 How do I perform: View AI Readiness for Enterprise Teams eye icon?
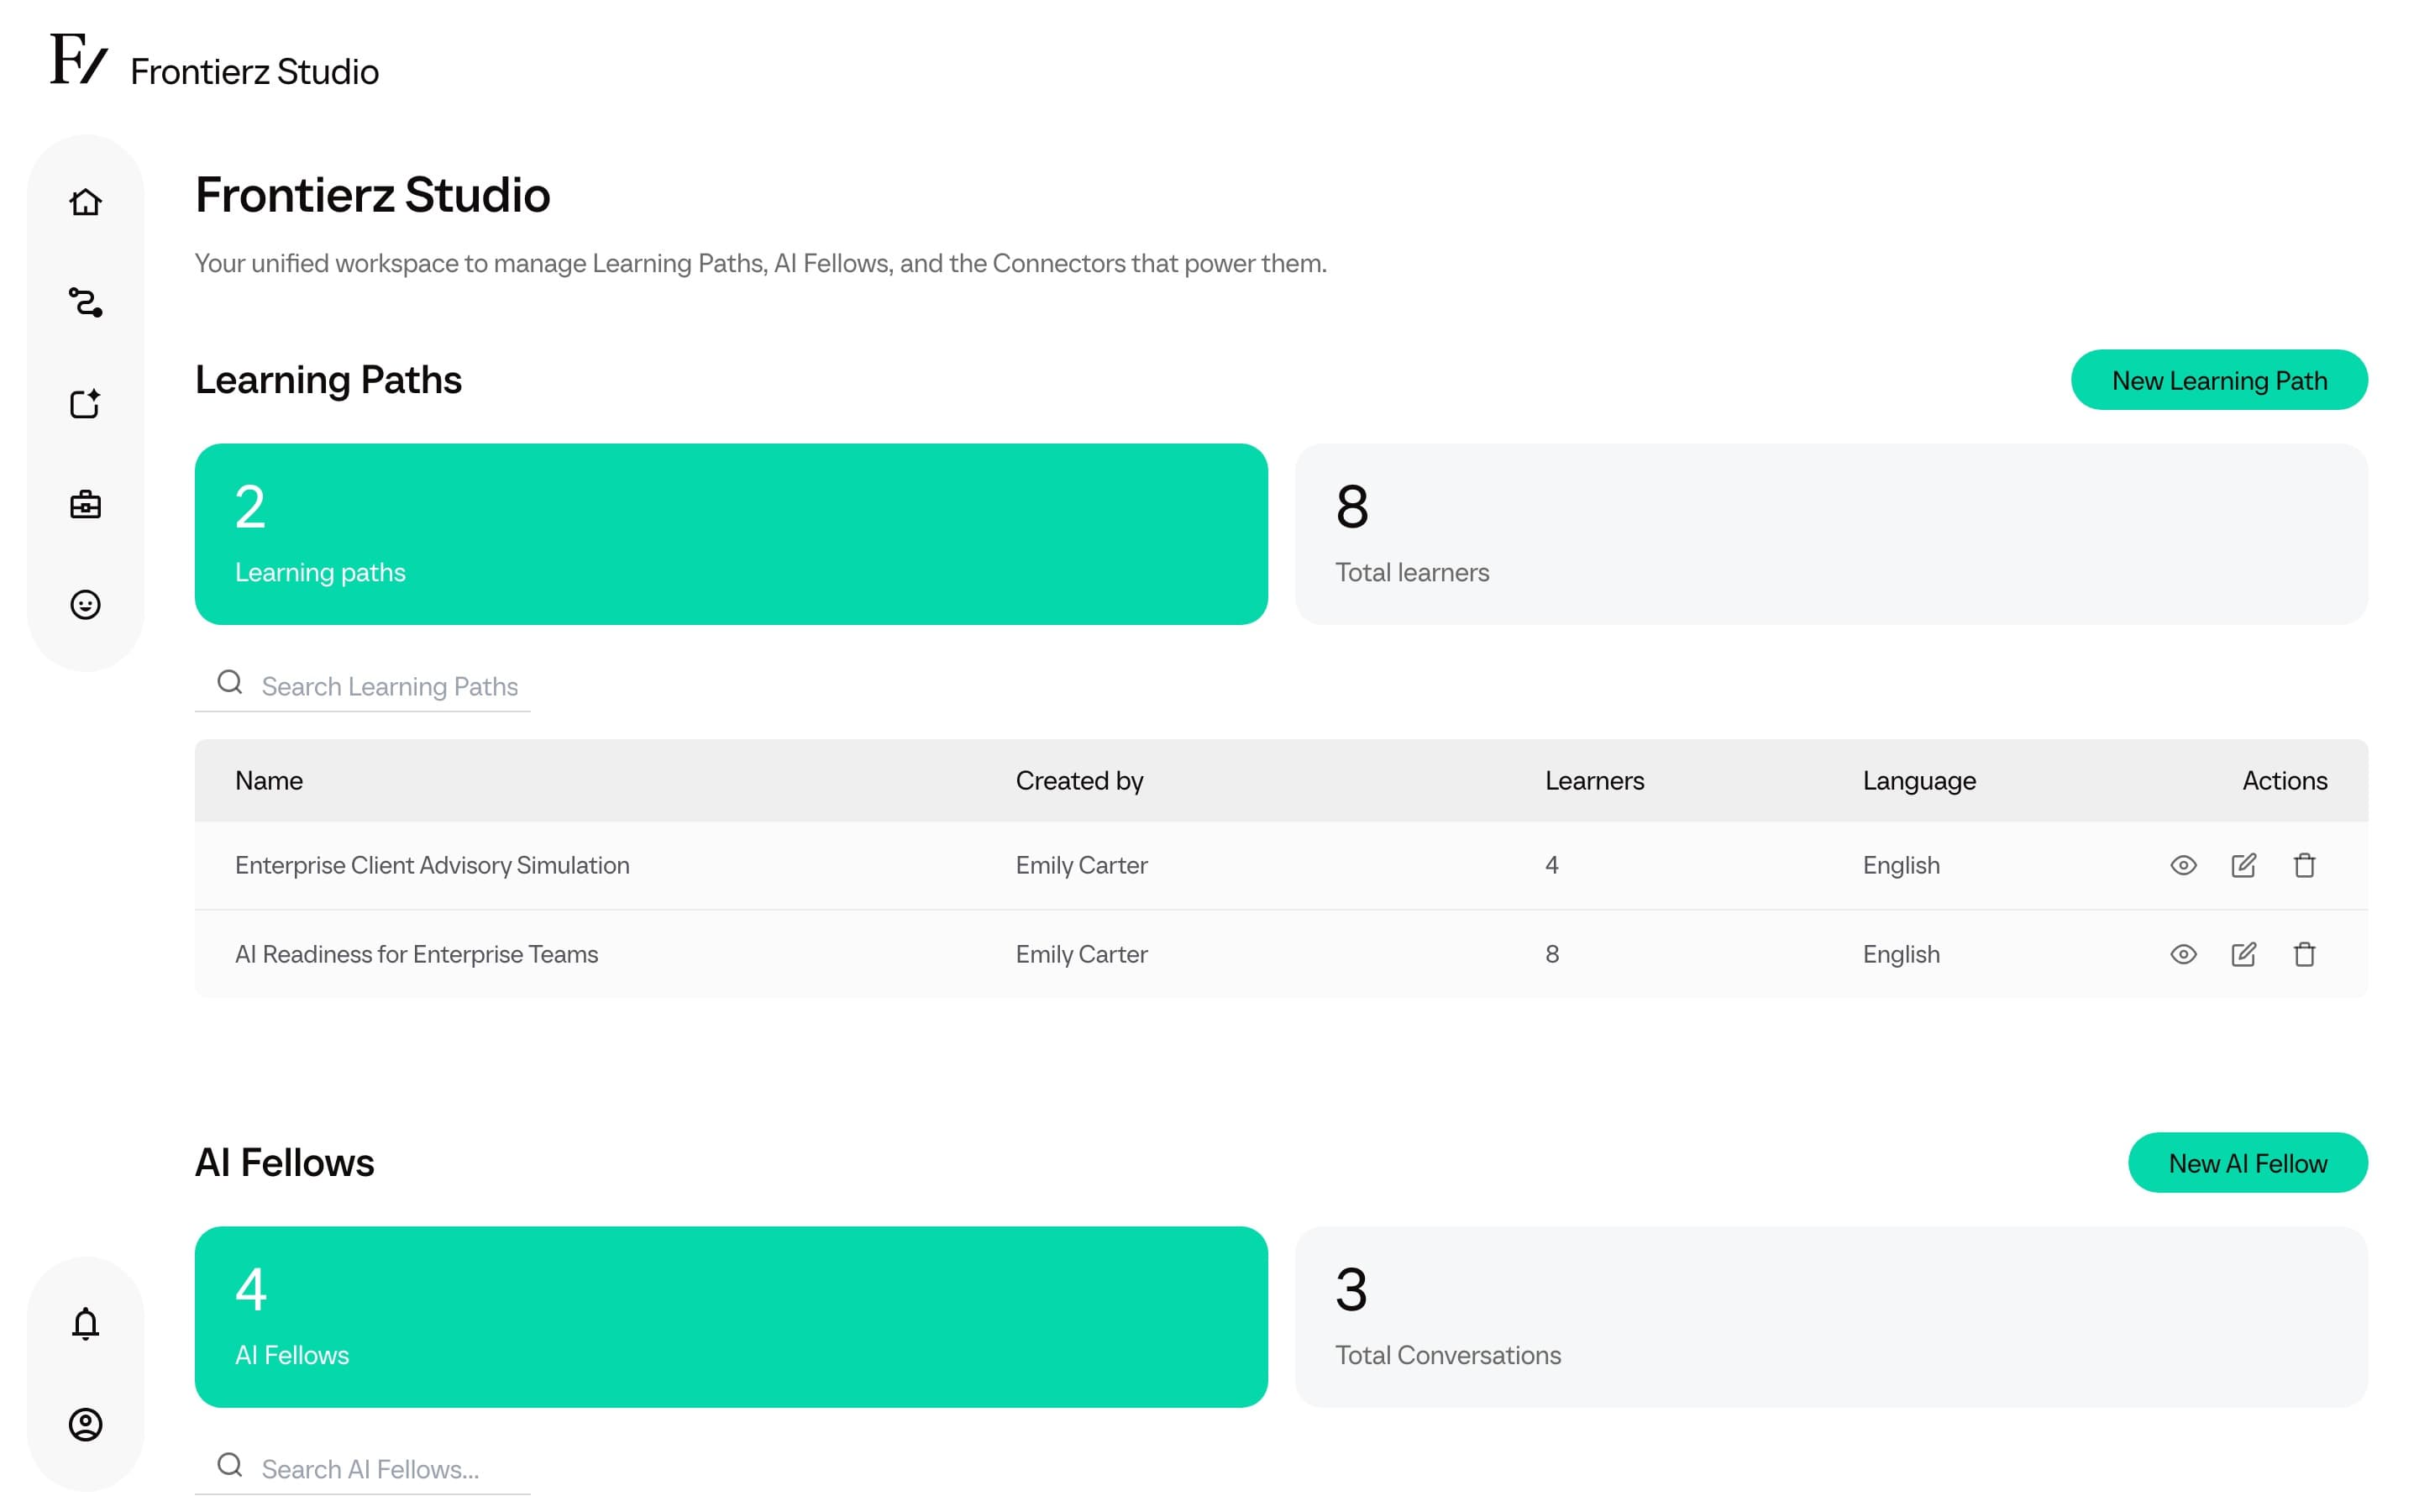coord(2183,954)
